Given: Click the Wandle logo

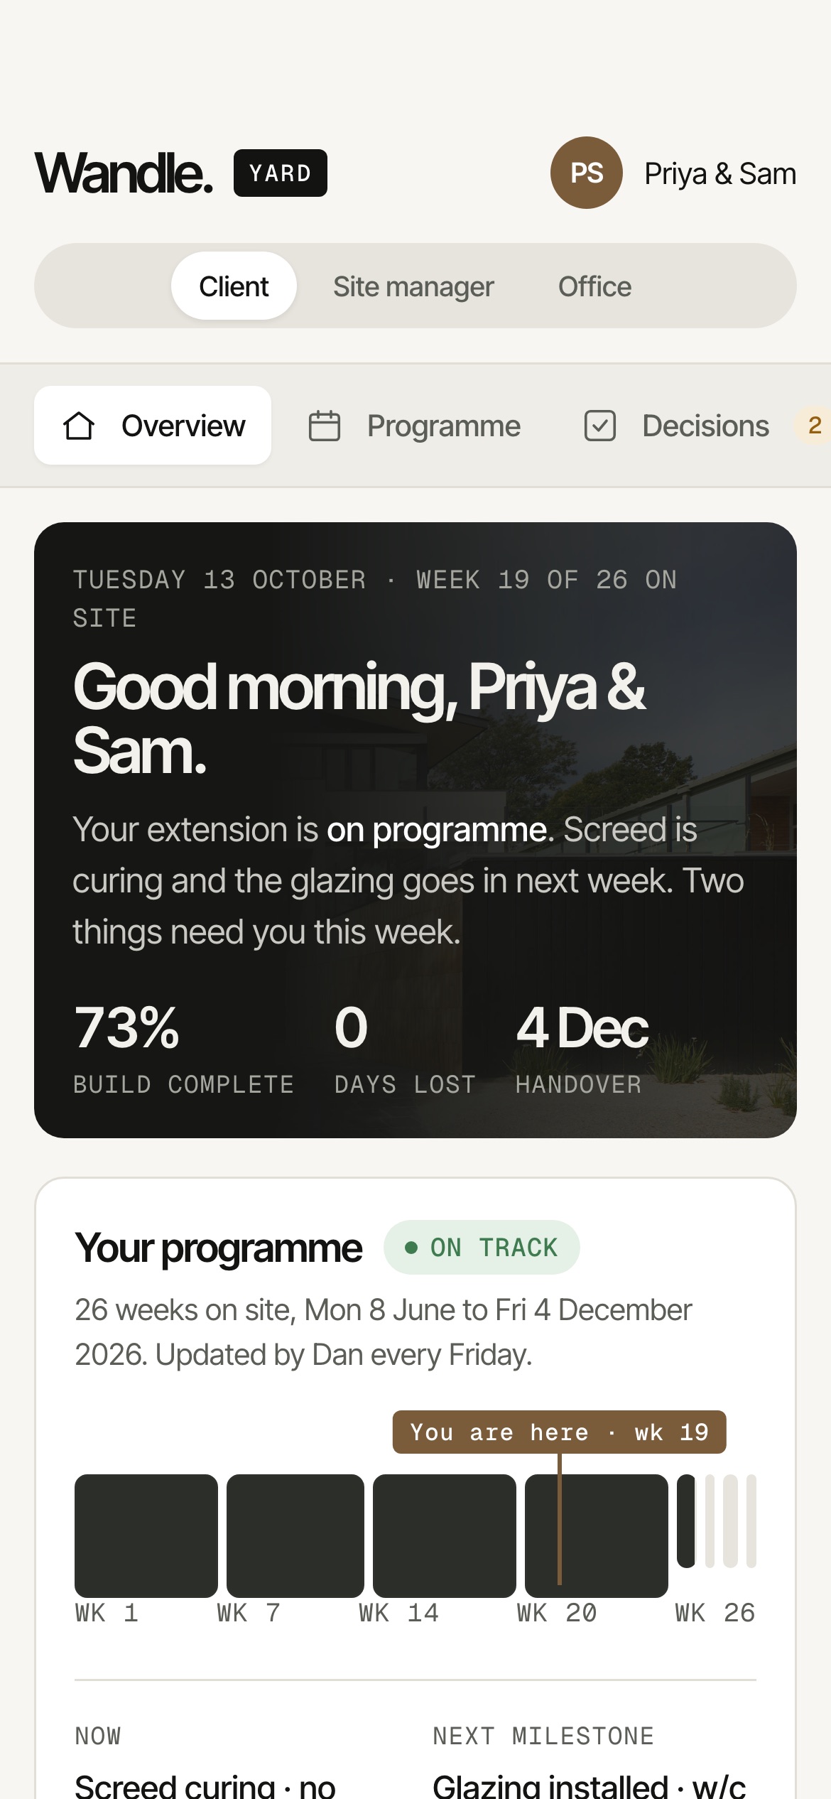Looking at the screenshot, I should click(x=124, y=173).
